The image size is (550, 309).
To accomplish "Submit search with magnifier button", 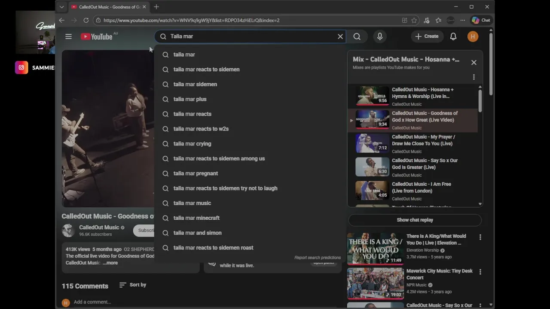I will pyautogui.click(x=357, y=36).
